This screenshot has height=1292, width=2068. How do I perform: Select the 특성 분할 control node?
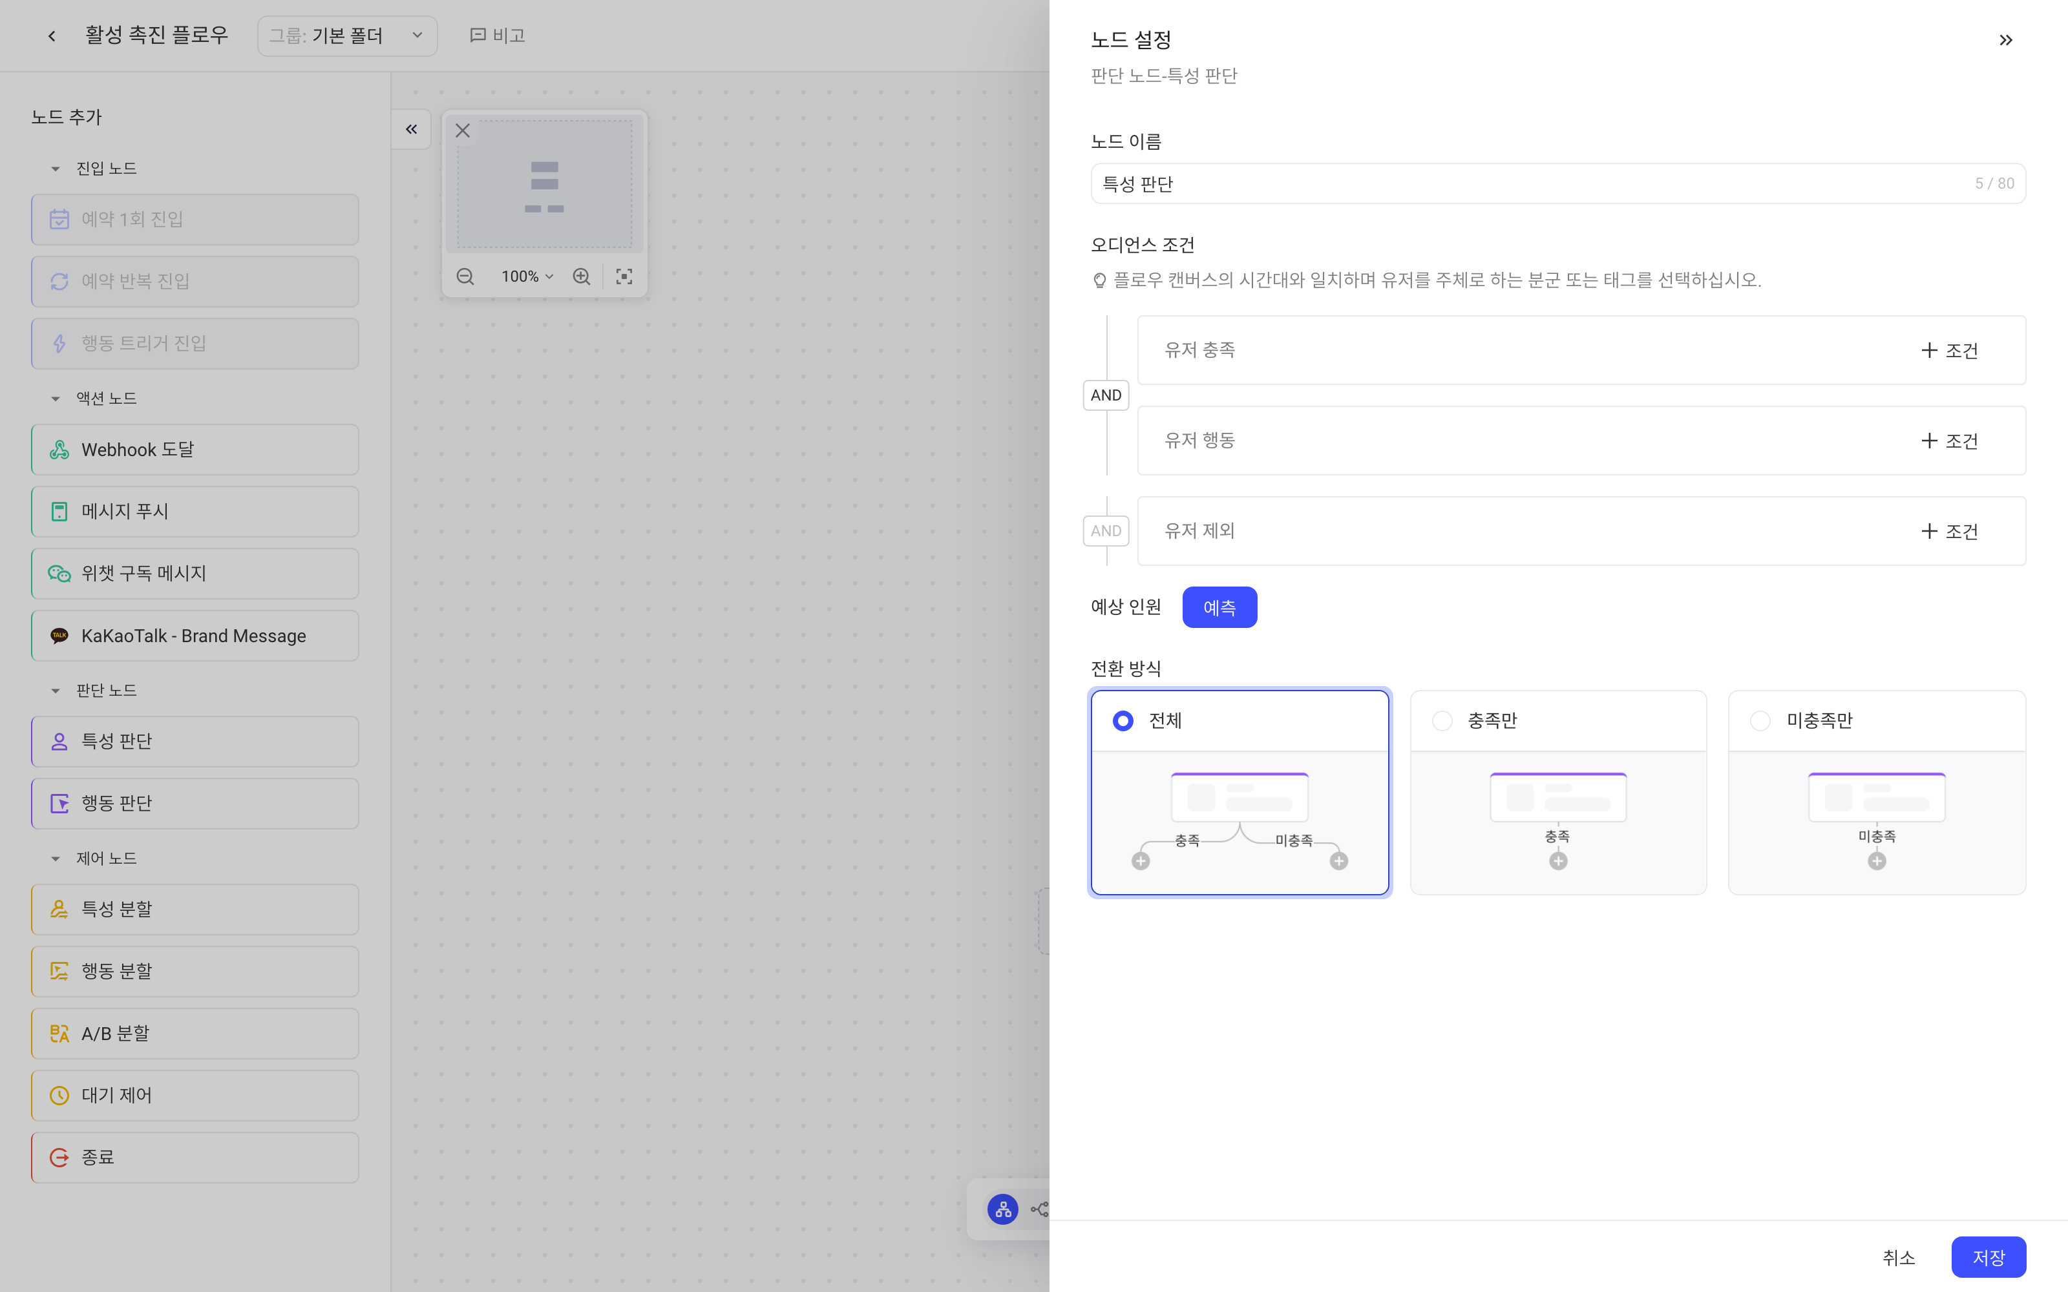(x=195, y=909)
